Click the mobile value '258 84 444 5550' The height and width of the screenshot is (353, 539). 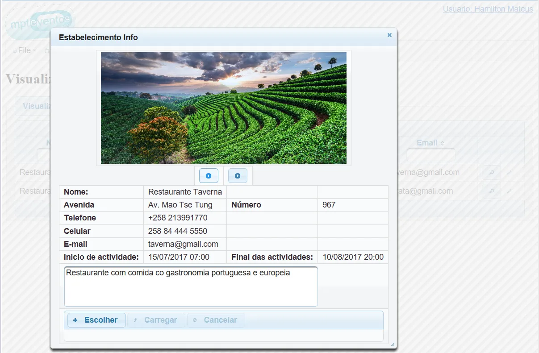pyautogui.click(x=178, y=231)
